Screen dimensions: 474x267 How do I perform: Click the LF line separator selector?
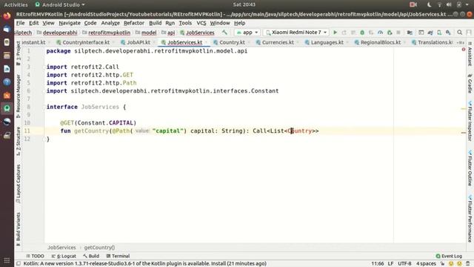point(390,263)
